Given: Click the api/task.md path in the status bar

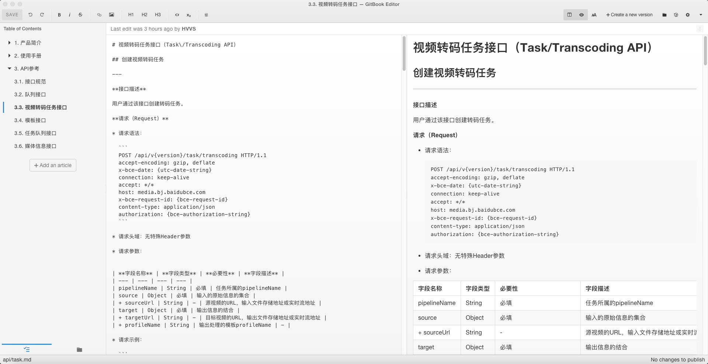Looking at the screenshot, I should click(17, 360).
